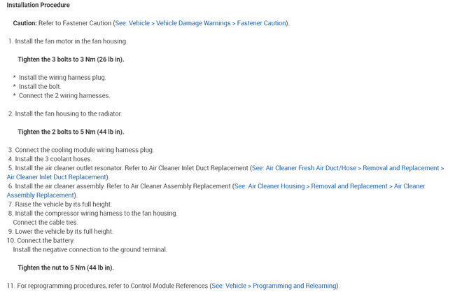Click the Tighten the 2 bolts torque spec
The width and height of the screenshot is (455, 292).
pos(70,132)
